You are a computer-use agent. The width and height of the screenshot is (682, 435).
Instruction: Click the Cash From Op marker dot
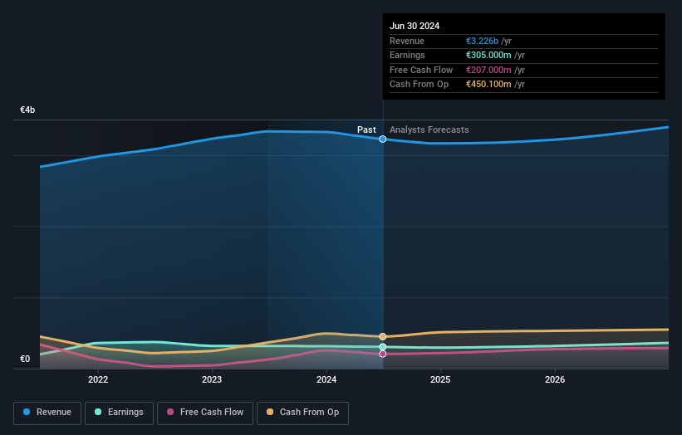[x=383, y=336]
